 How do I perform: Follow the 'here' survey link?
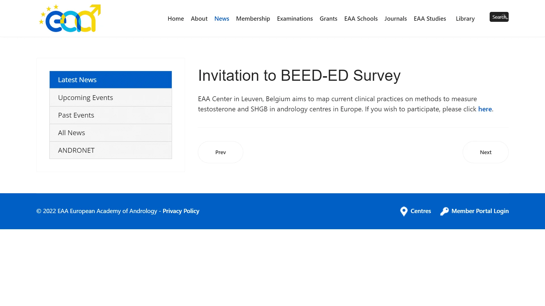coord(485,109)
